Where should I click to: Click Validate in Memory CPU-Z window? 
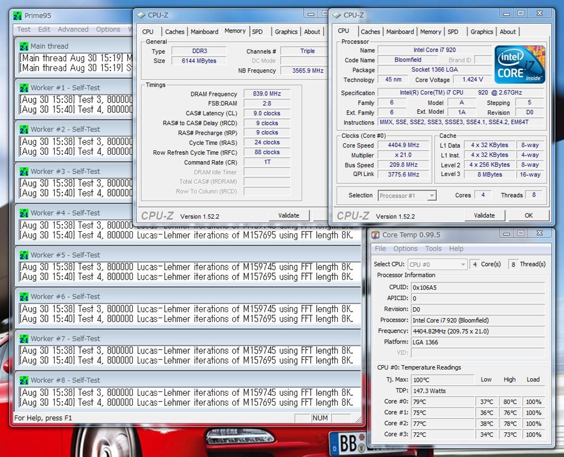coord(289,215)
